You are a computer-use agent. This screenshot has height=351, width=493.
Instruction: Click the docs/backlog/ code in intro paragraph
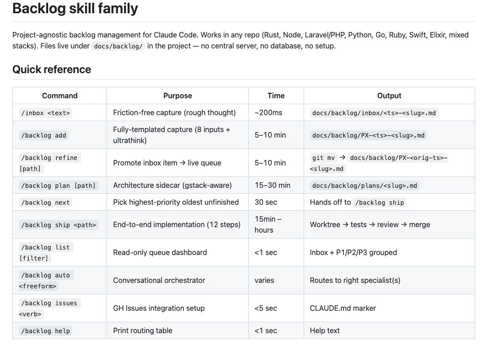[118, 46]
